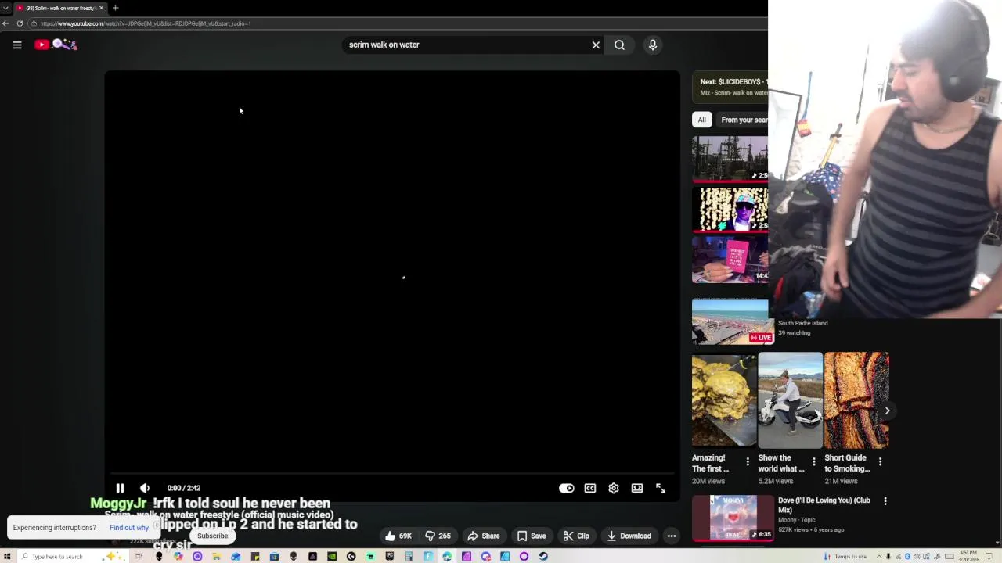Go back in the browser
Screen dimensions: 1002x563
click(x=5, y=23)
